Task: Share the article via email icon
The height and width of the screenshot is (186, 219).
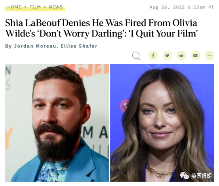Action: click(x=195, y=56)
